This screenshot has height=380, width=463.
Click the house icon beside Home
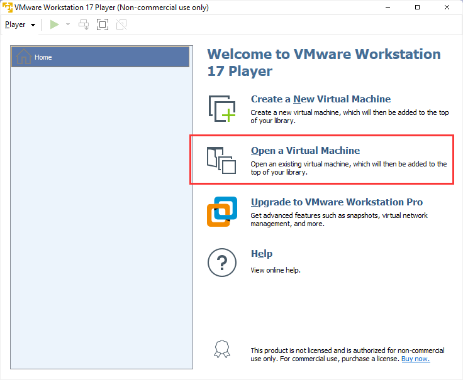click(x=23, y=57)
